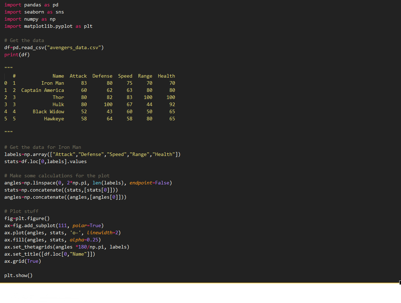
Task: Click 'linewidth=2' in ax.plot call
Action: pos(102,233)
